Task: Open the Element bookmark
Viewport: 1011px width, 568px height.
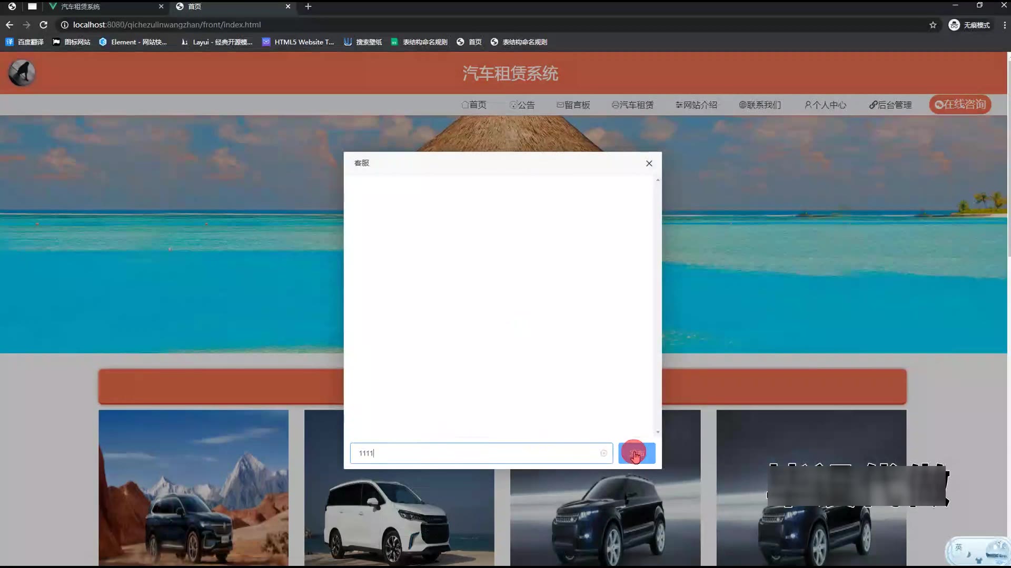Action: 133,42
